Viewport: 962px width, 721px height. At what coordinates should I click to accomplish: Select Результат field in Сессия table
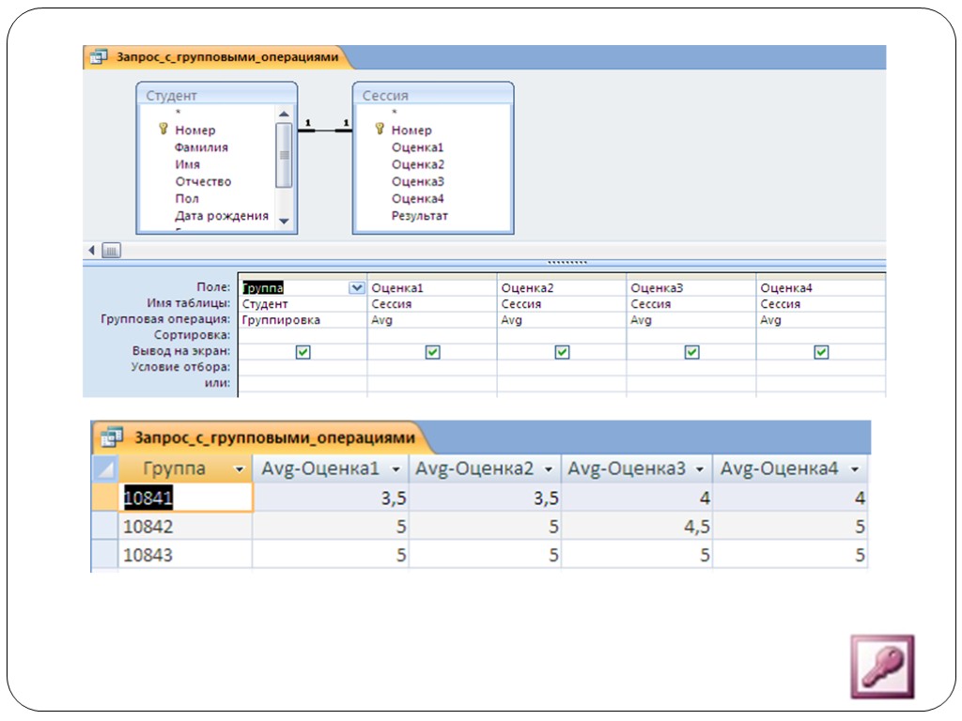click(419, 216)
